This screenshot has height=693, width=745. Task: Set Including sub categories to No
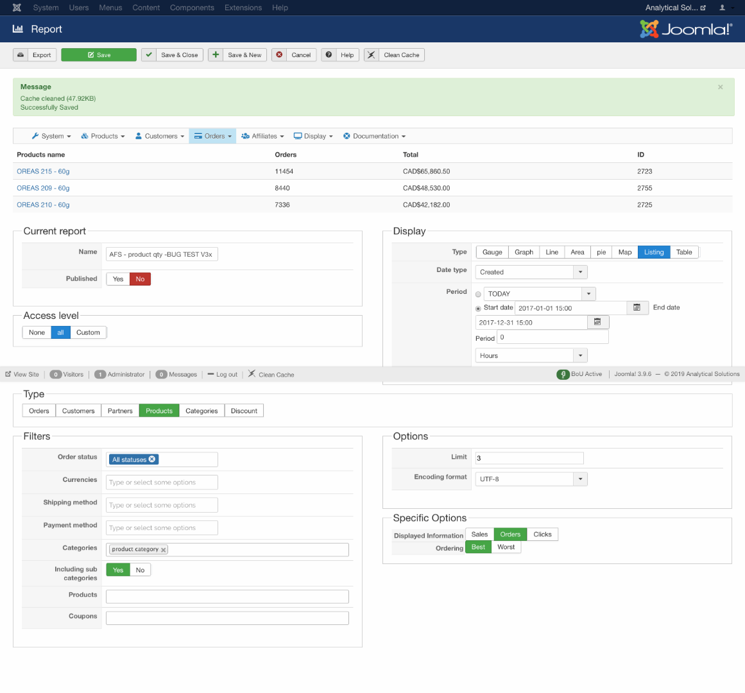[140, 570]
